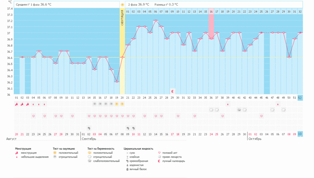Click the lunar calendar moon icon on day 29
The width and height of the screenshot is (314, 178).
[172, 91]
